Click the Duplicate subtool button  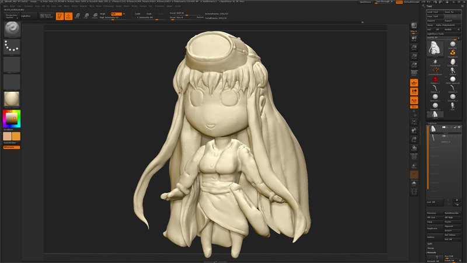(x=434, y=227)
